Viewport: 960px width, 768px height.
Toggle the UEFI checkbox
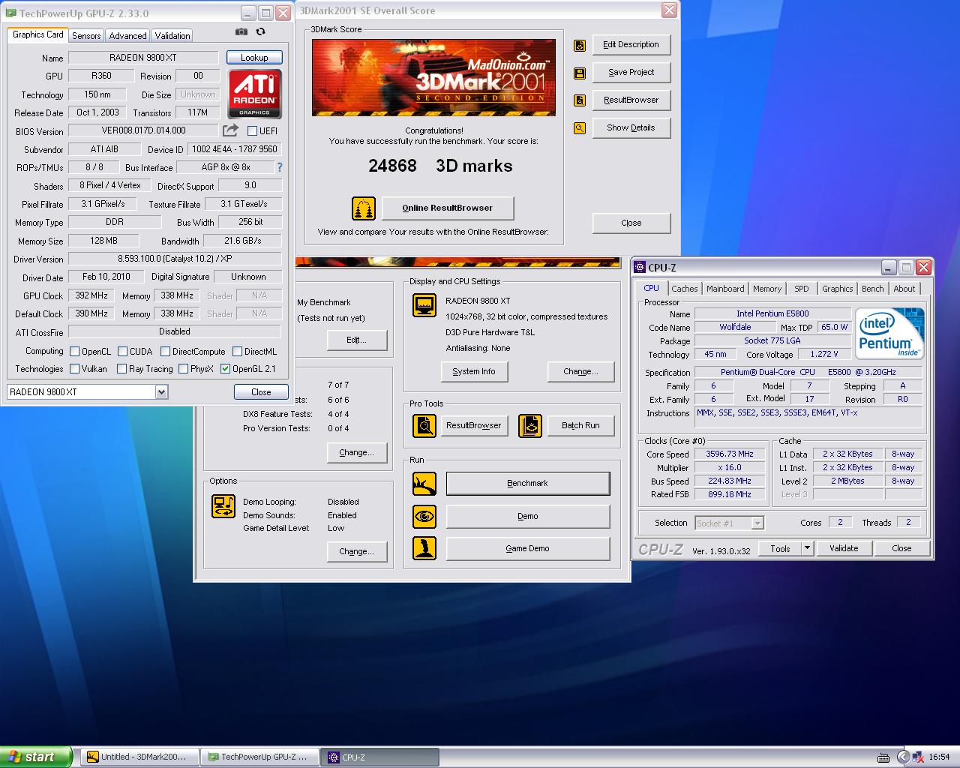pos(253,130)
